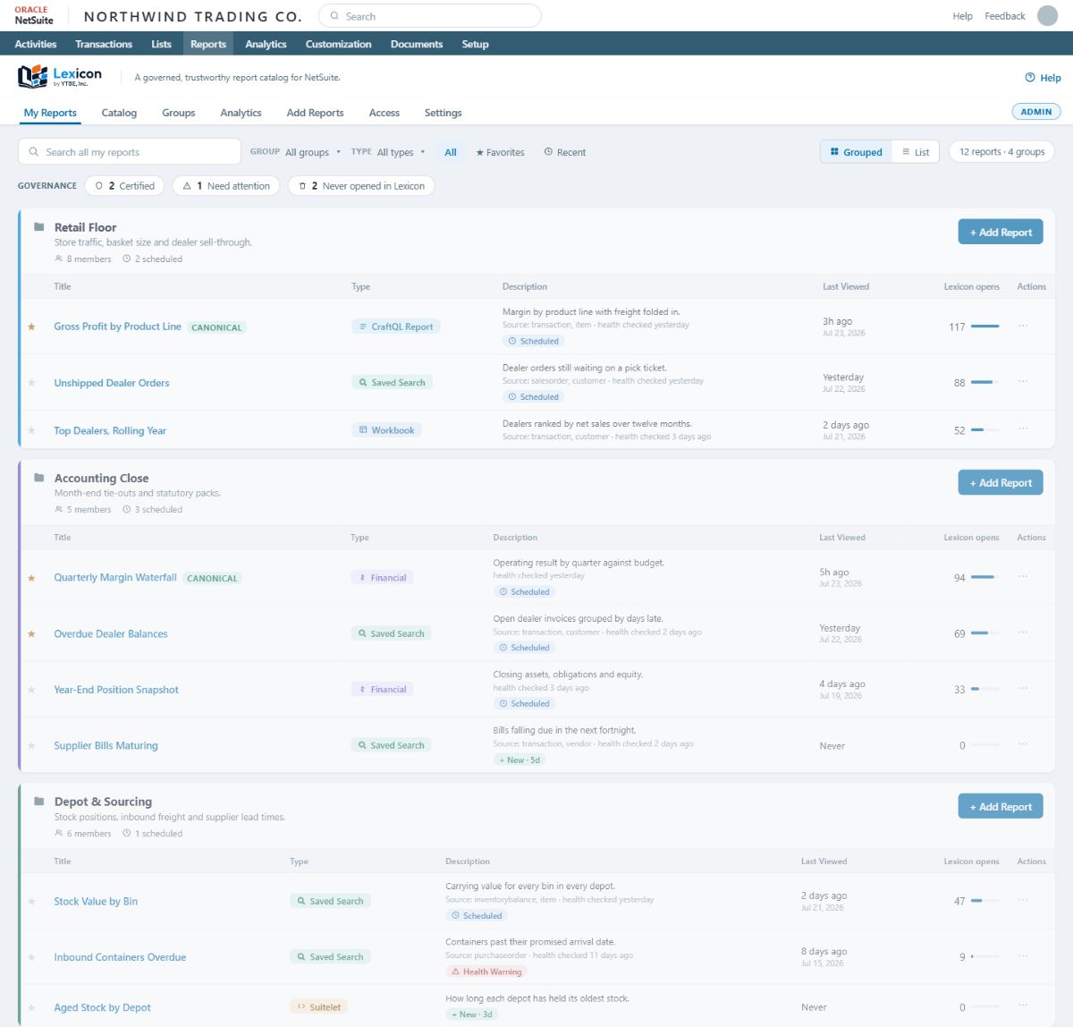
Task: Click opens bar for Stock Value by Bin (47)
Action: tap(985, 901)
